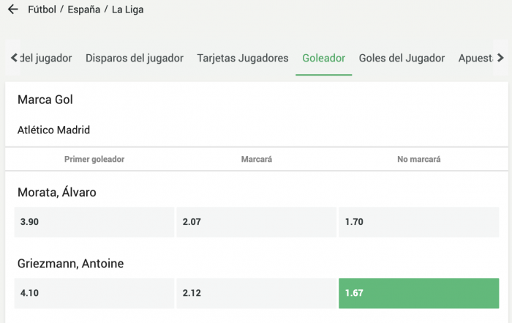Select the Goleador tab

tap(323, 58)
